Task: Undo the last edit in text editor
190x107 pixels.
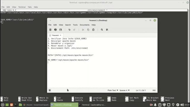Action: [69, 30]
